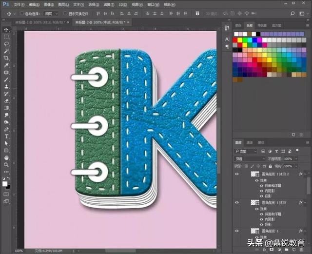Select the Gradient tool
The width and height of the screenshot is (312, 254).
point(6,108)
